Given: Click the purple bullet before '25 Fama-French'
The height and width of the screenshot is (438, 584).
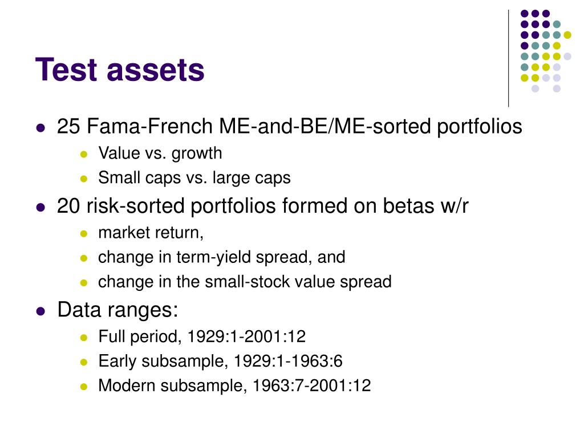Looking at the screenshot, I should 40,128.
